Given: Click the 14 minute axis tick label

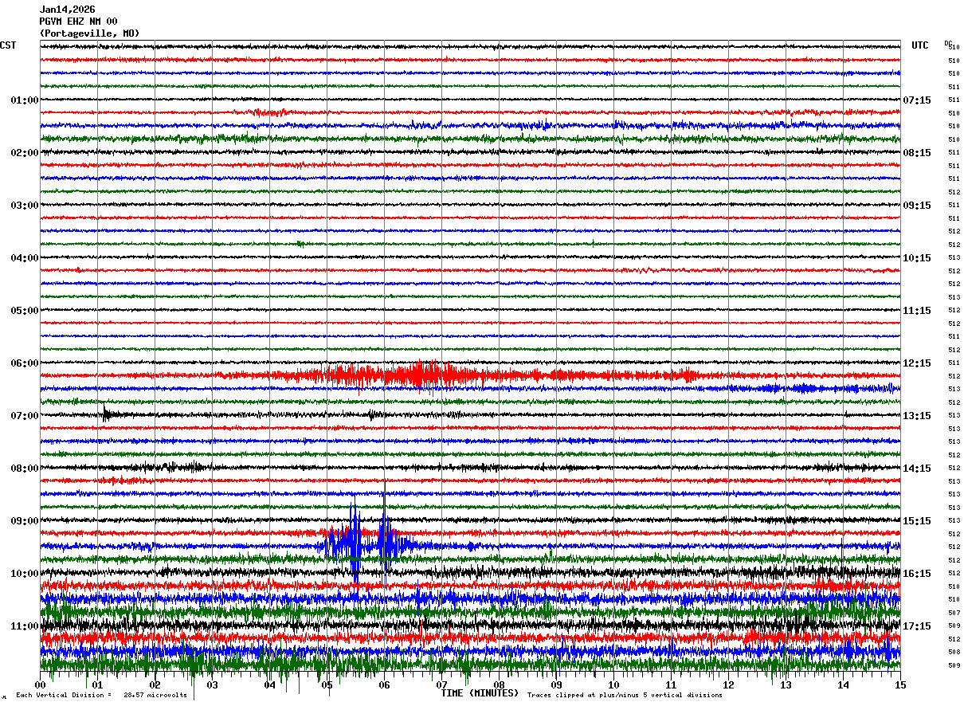Looking at the screenshot, I should pyautogui.click(x=844, y=685).
